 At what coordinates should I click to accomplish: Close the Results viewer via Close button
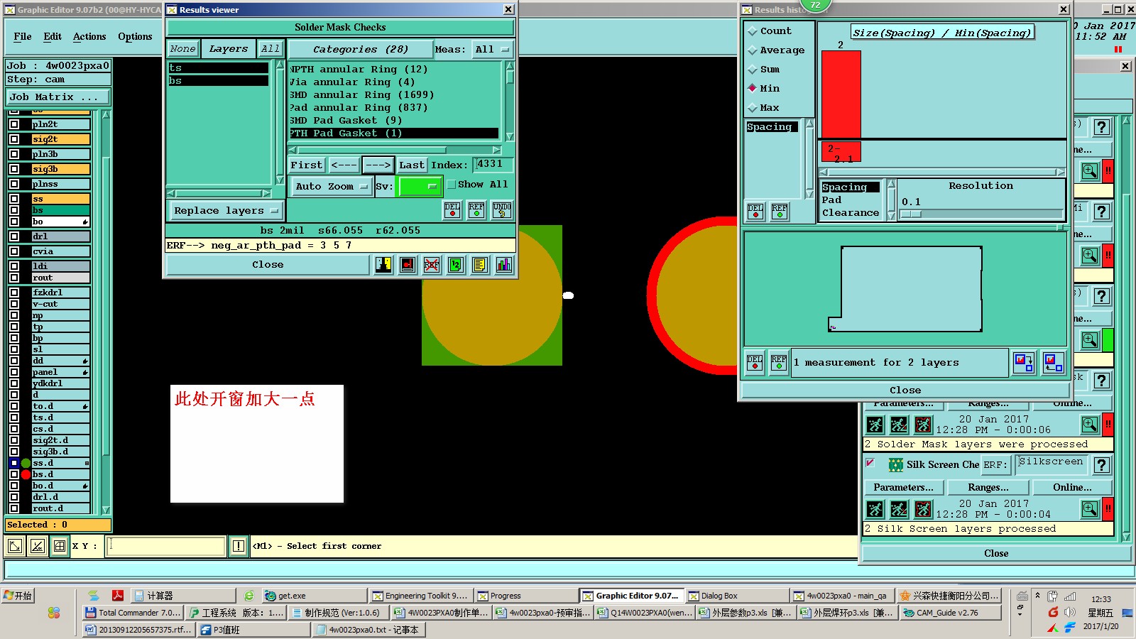click(268, 265)
